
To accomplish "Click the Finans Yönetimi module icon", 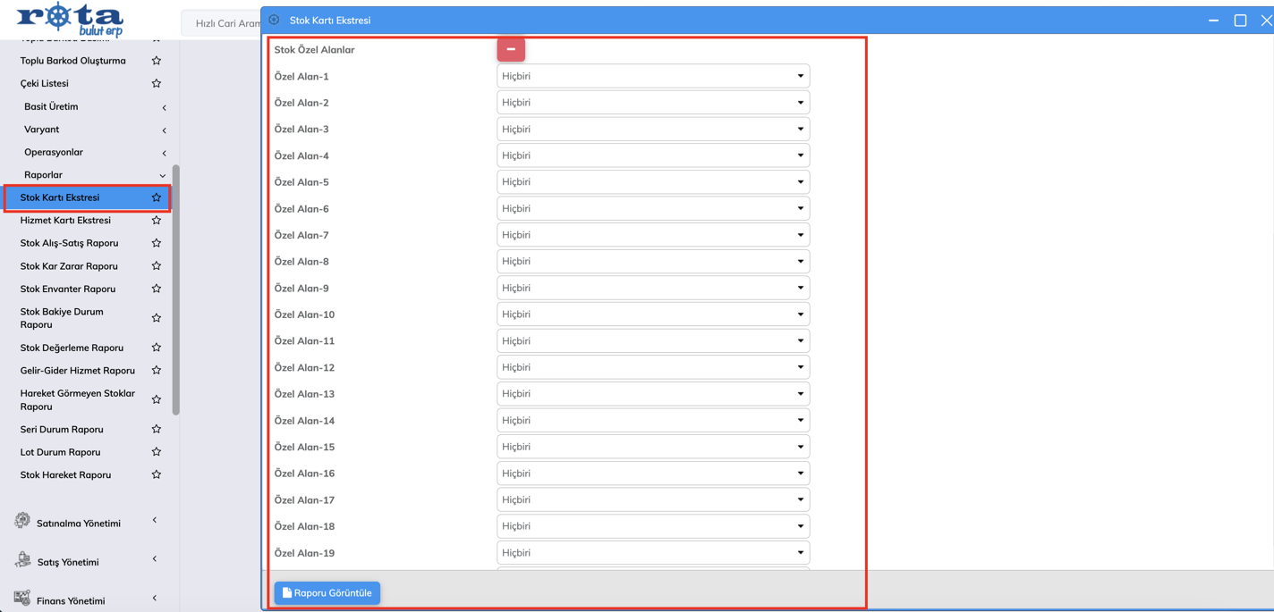I will pyautogui.click(x=22, y=599).
